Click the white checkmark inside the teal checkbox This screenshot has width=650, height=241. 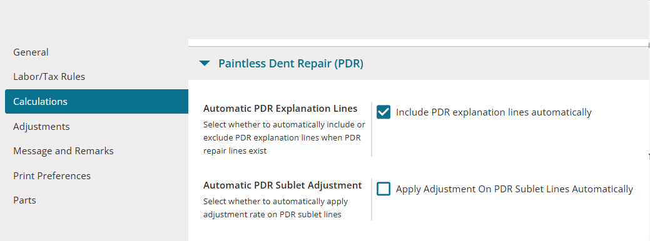[383, 112]
